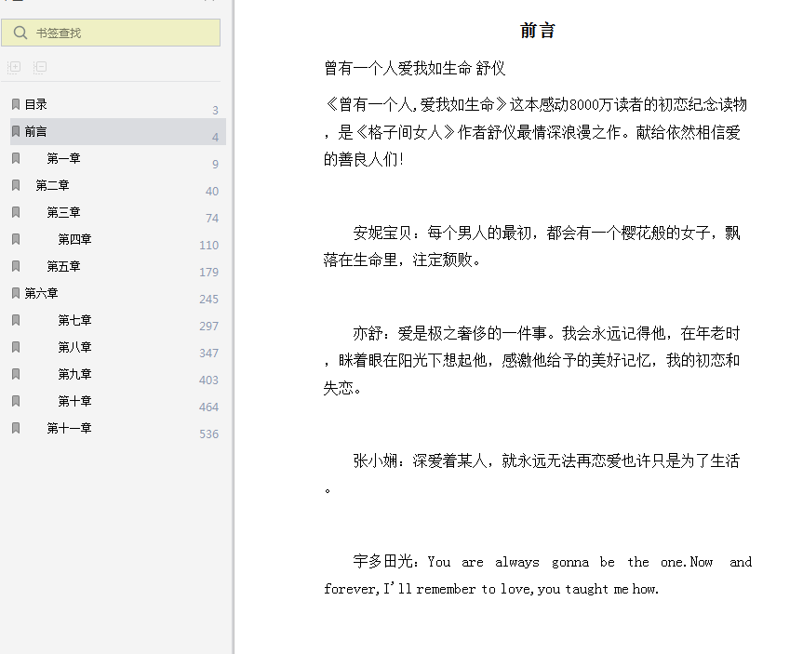This screenshot has height=654, width=803.
Task: Click the bookmark icon beside 第十章
Action: (x=16, y=401)
